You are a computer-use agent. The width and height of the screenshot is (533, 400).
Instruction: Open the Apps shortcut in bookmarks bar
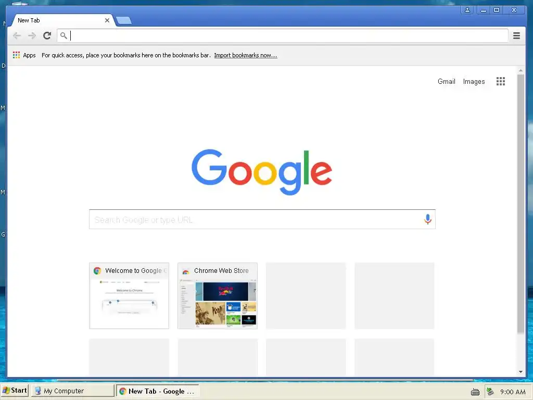(24, 55)
